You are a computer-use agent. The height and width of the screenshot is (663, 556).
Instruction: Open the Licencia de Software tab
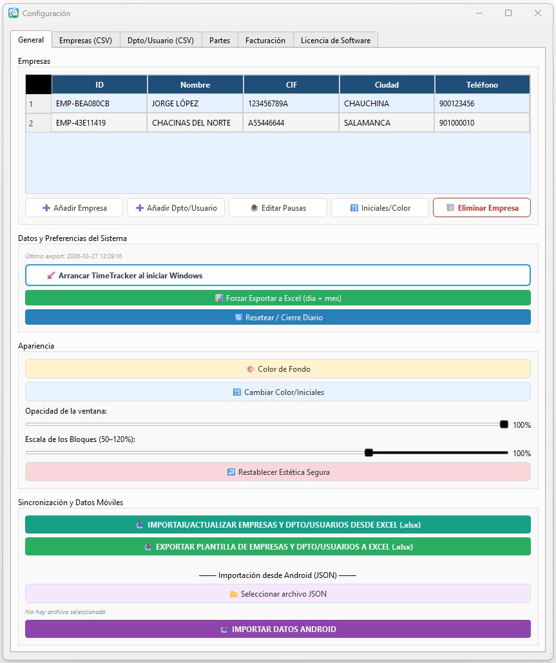point(334,39)
